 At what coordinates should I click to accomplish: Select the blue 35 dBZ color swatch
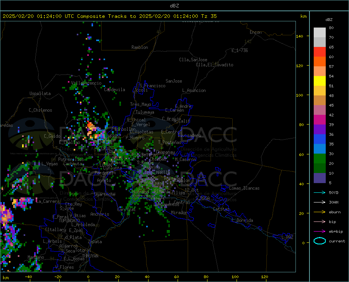pos(320,139)
